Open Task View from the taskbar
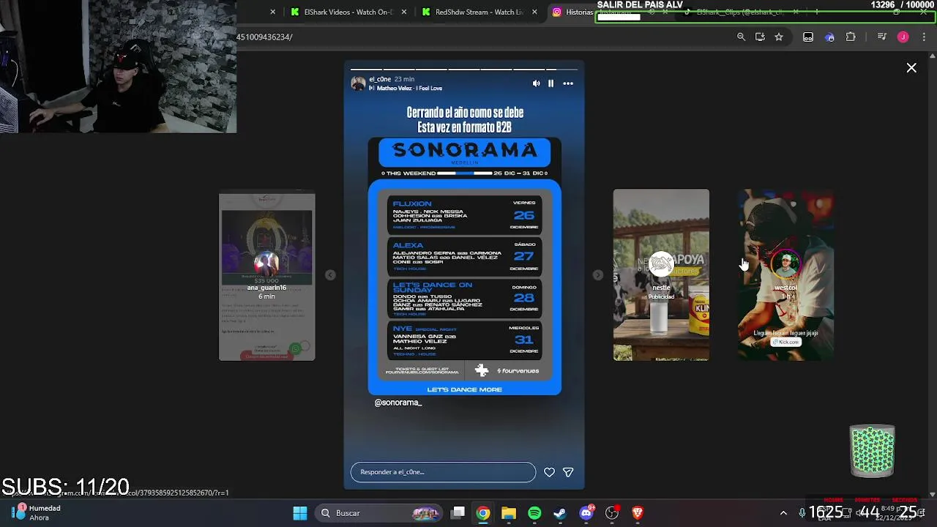 pyautogui.click(x=458, y=513)
